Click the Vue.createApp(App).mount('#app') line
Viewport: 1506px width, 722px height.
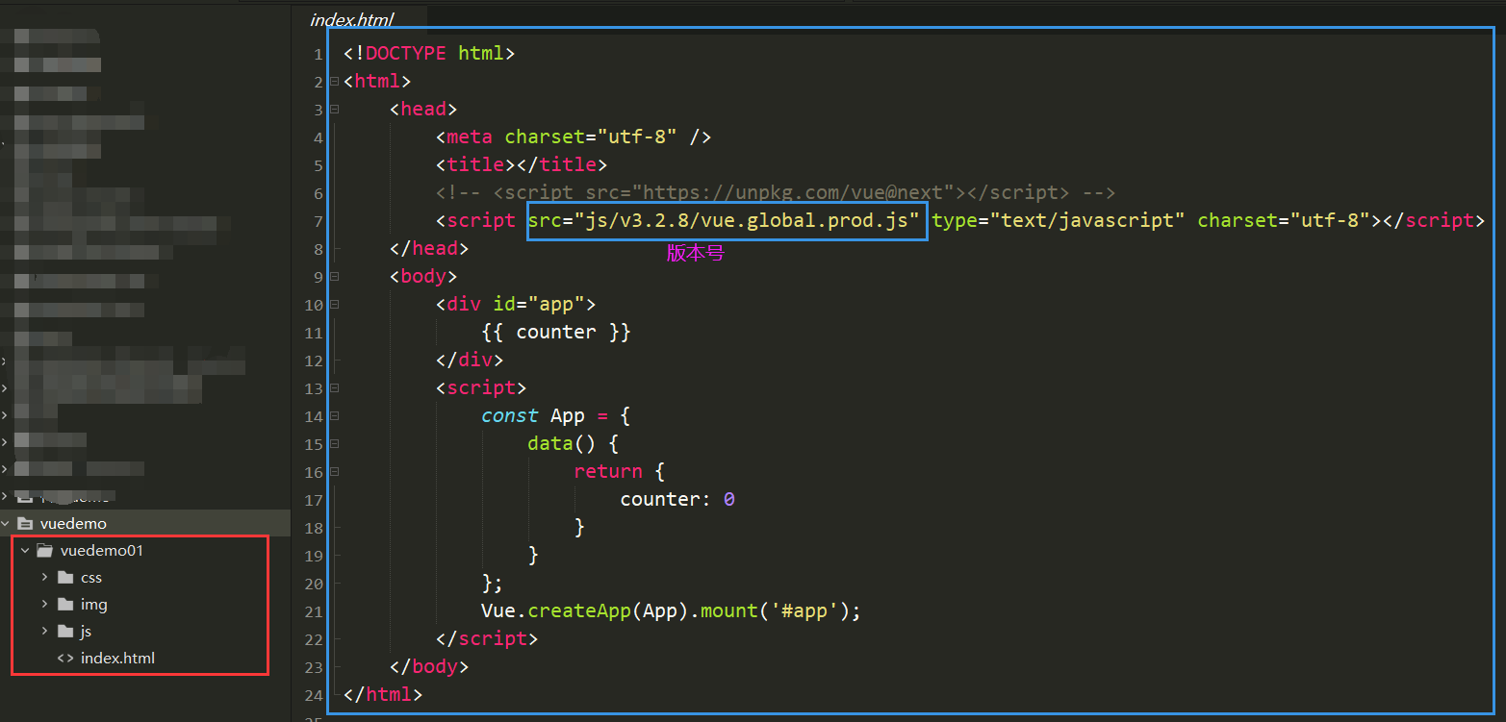[x=672, y=611]
